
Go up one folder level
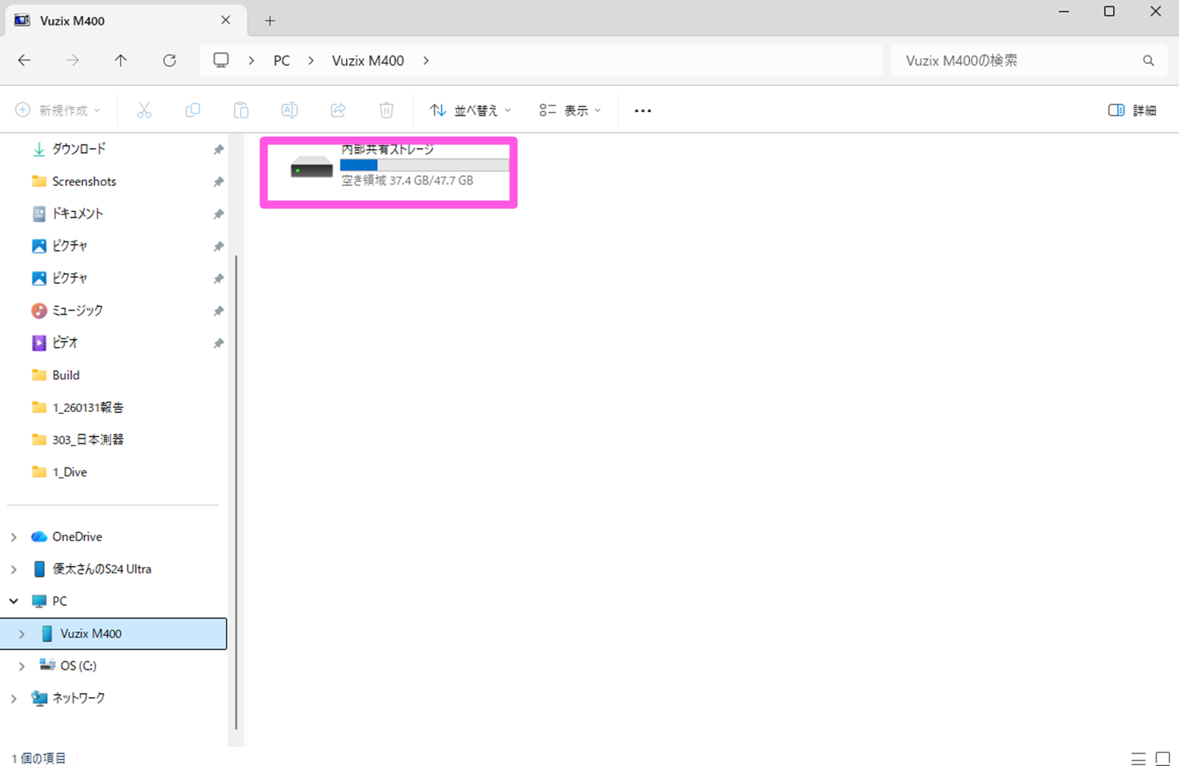click(120, 61)
